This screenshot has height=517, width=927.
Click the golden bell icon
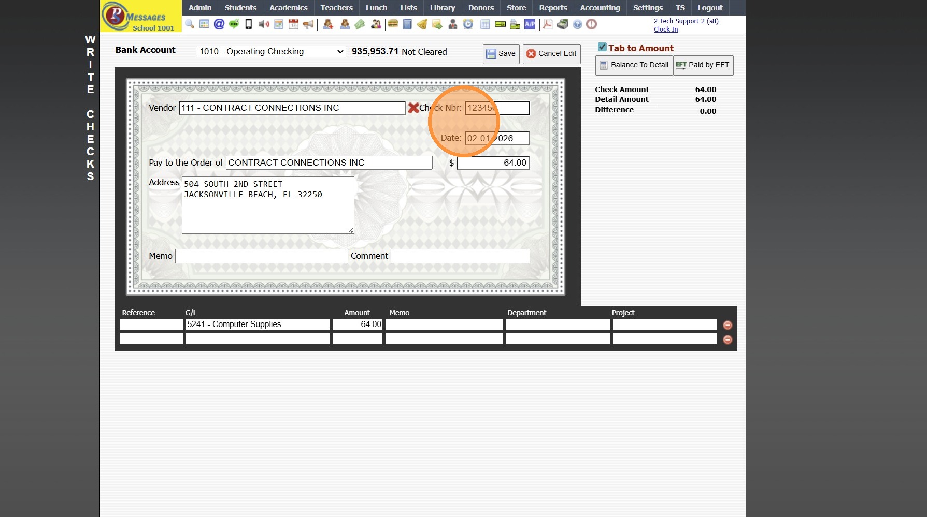[x=422, y=24]
